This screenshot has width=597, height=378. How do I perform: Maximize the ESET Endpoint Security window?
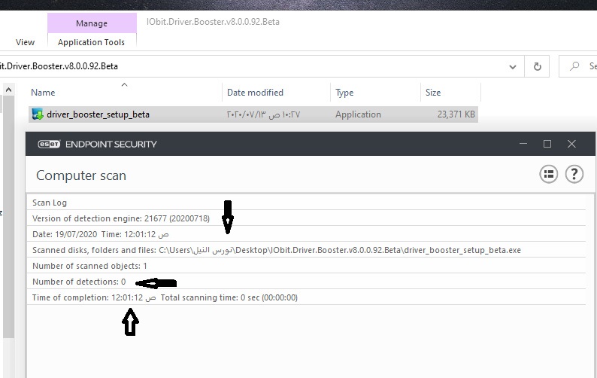pyautogui.click(x=547, y=144)
